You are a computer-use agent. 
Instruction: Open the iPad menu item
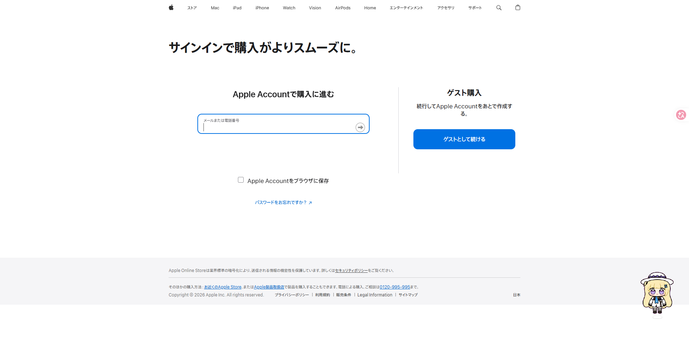[x=237, y=8]
